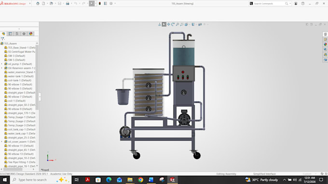
Task: Click the View Orientation triad icon in the viewport toolbar
Action: 159,25
